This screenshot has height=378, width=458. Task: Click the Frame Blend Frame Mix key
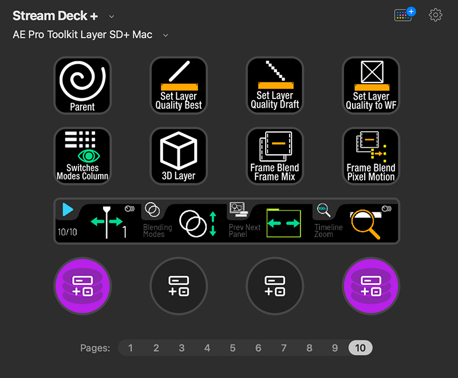coord(275,156)
